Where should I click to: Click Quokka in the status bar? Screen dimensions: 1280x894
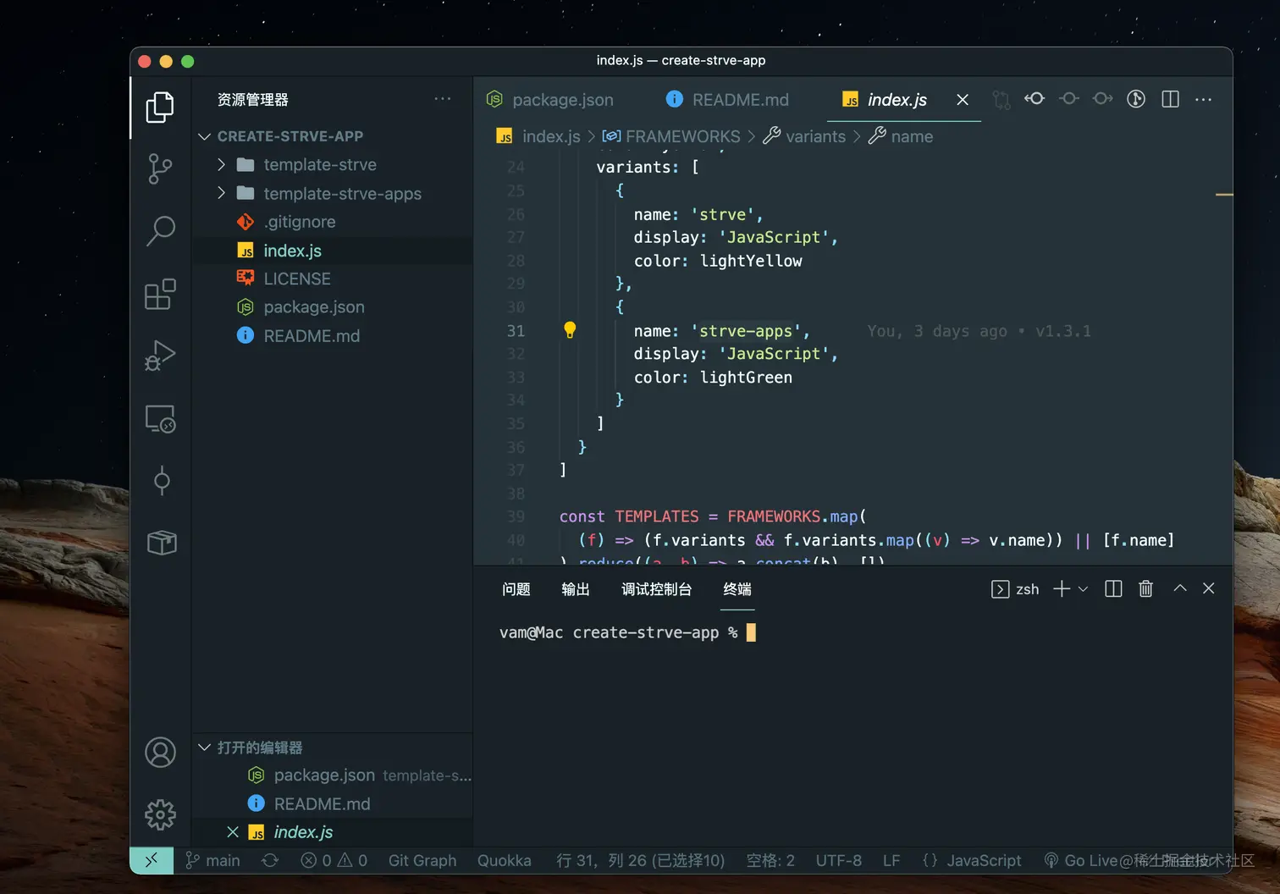(x=505, y=860)
